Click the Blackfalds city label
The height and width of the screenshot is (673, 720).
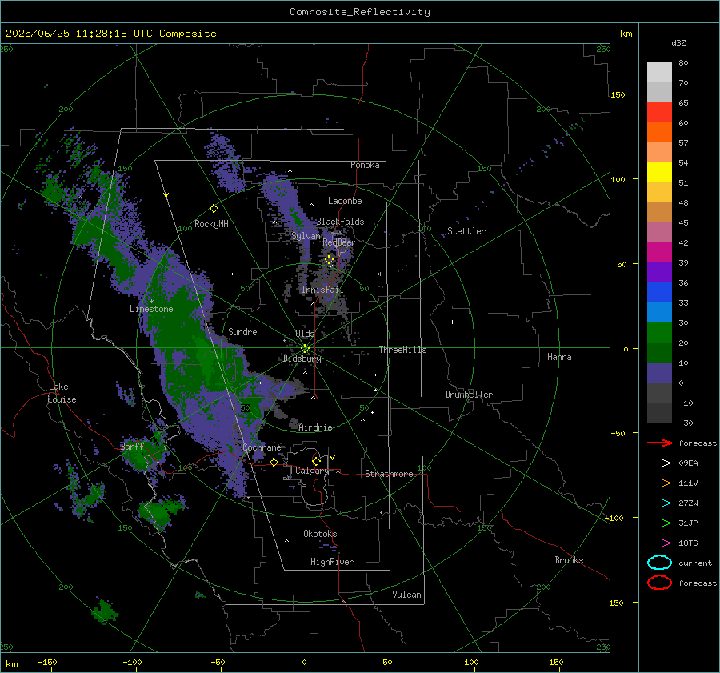click(x=340, y=222)
